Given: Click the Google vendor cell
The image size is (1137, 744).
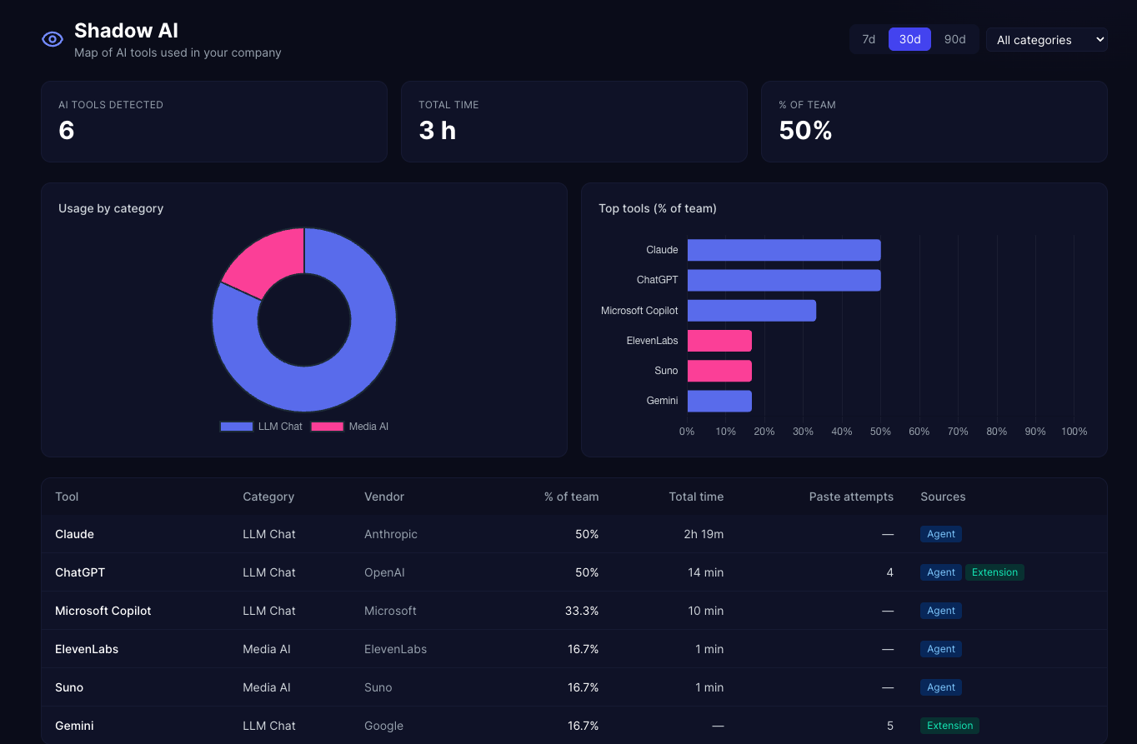Looking at the screenshot, I should [x=383, y=726].
